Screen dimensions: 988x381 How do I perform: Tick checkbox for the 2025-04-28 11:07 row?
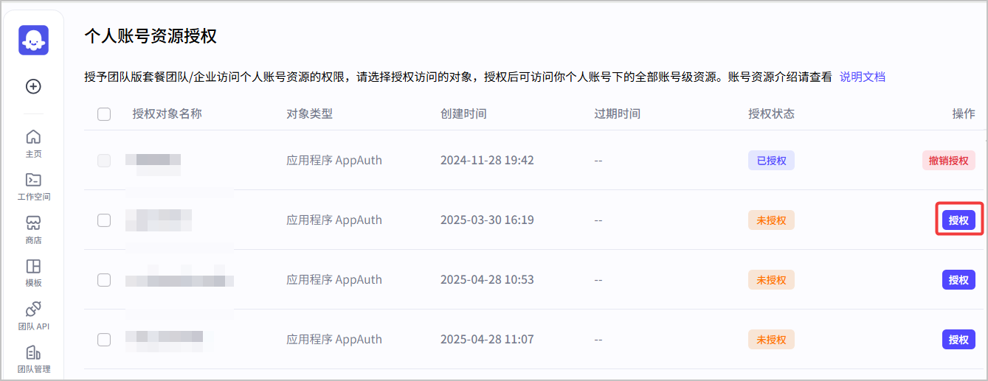coord(104,340)
